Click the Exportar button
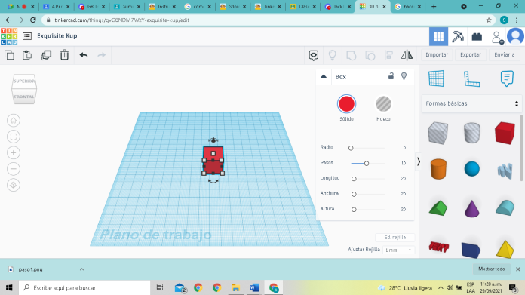 click(x=471, y=54)
